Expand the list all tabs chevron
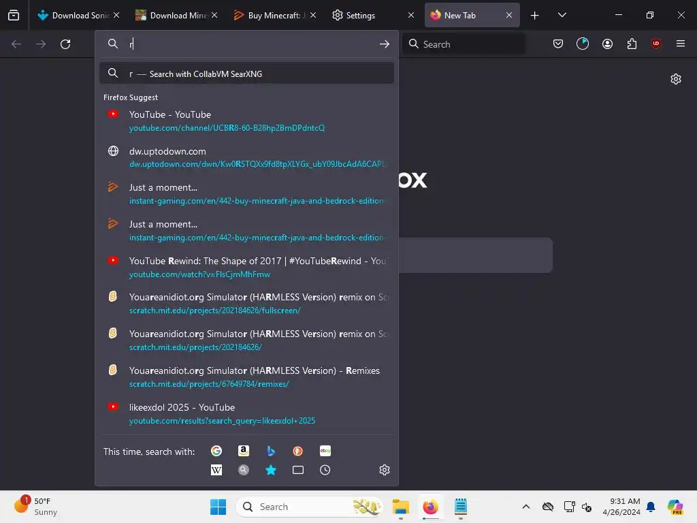Screen dimensions: 697x523 562,15
